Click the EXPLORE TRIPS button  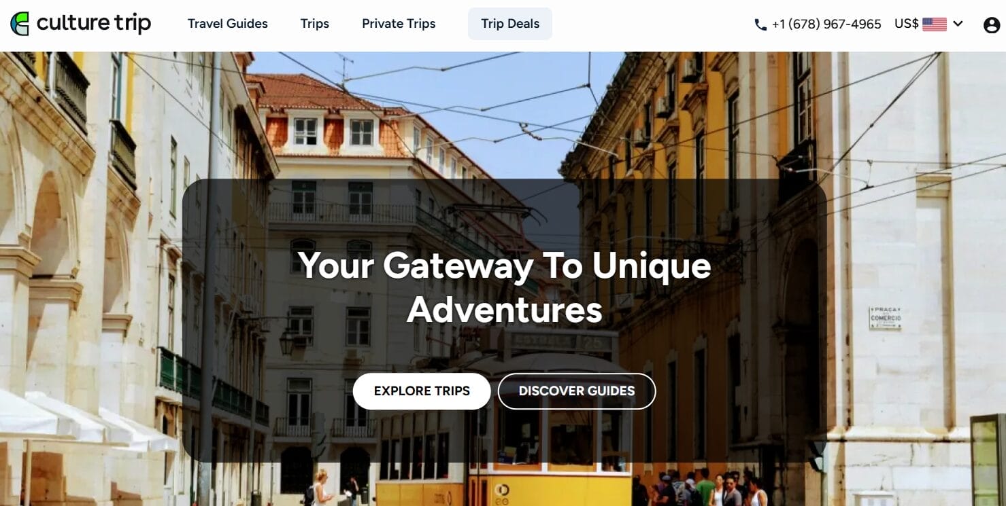coord(422,391)
